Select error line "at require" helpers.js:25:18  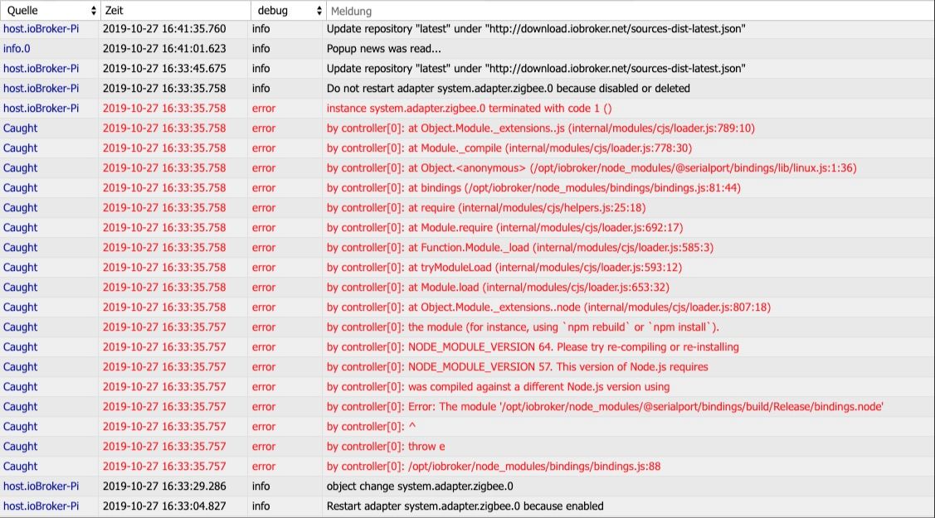486,208
